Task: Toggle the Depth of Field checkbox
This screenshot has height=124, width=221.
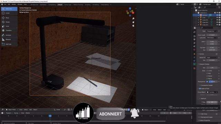Action: (200, 89)
